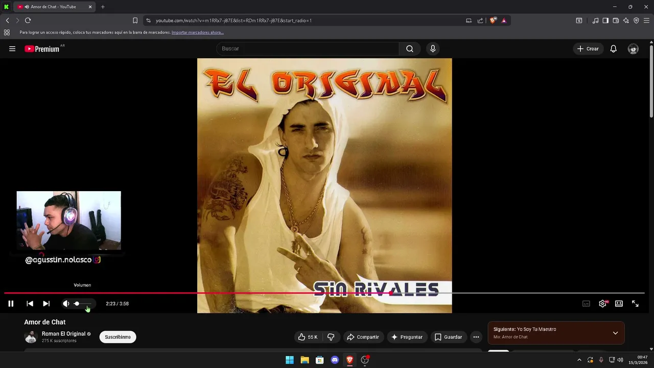Click the green K icon in the tab strip
Screen dimensions: 654x368
pos(7,7)
